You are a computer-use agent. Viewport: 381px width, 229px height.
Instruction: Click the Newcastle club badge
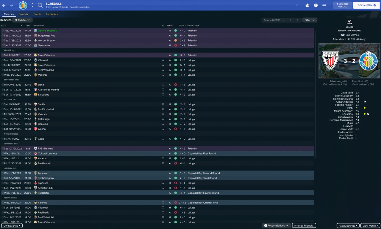(x=35, y=45)
